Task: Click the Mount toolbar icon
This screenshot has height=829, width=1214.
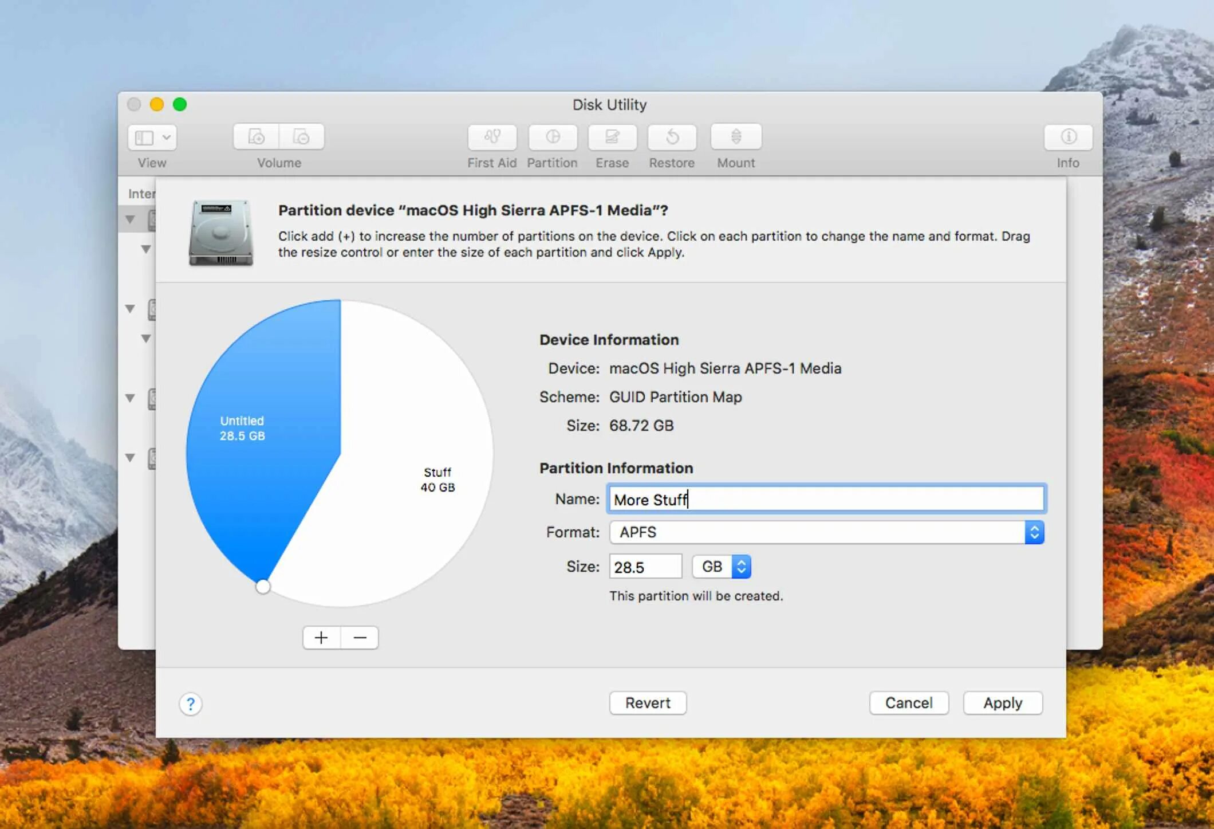Action: tap(736, 137)
